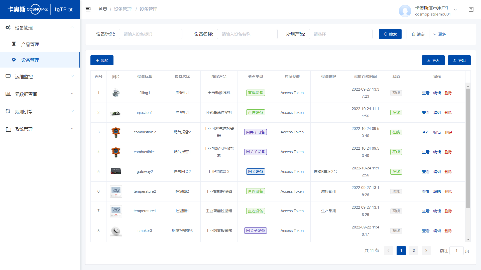The height and width of the screenshot is (270, 481).
Task: Click the 运维监控 monitor icon
Action: tap(8, 76)
